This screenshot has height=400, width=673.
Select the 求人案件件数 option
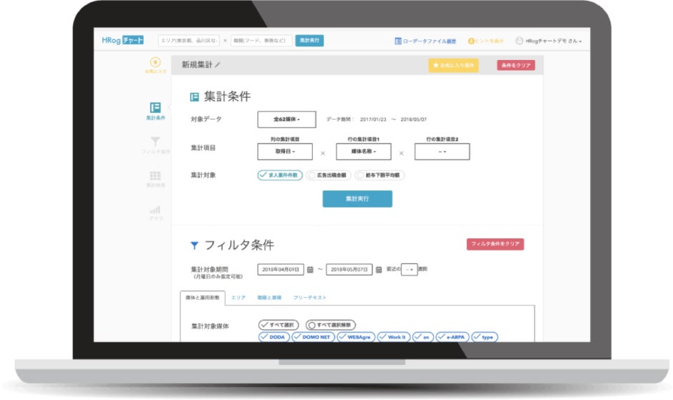(x=280, y=175)
